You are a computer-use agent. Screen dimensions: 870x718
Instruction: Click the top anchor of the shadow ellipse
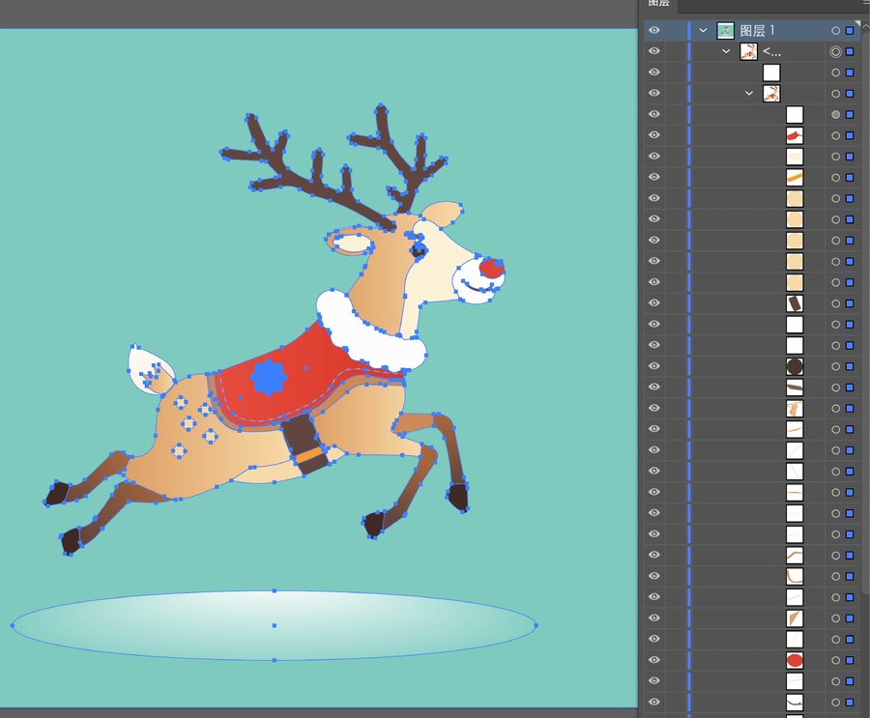click(275, 591)
